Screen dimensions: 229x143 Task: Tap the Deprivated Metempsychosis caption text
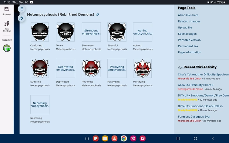(66, 84)
